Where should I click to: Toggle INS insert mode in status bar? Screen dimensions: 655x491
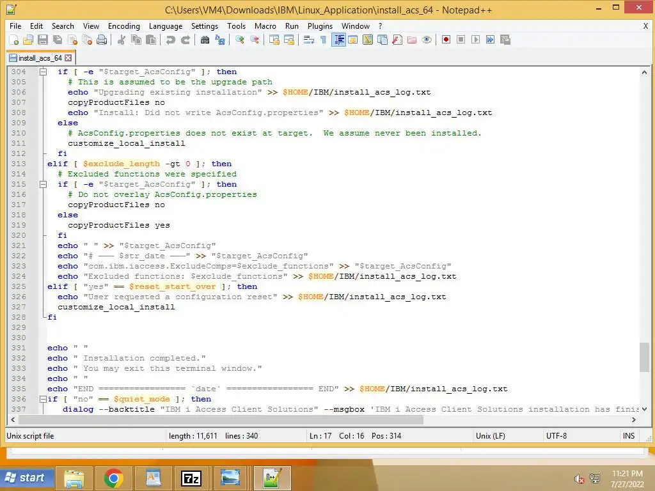point(629,436)
